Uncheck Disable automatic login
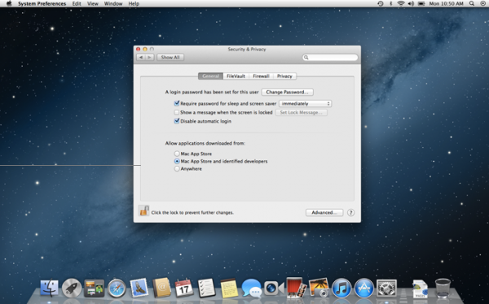 pyautogui.click(x=177, y=121)
